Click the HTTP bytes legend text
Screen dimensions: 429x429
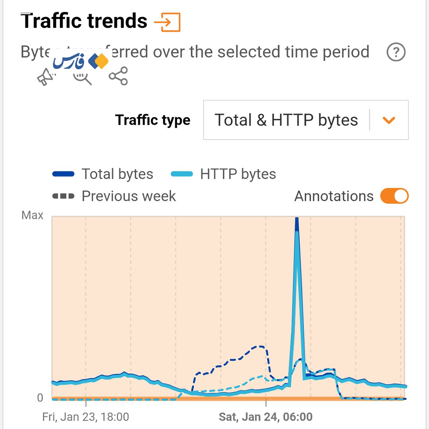point(238,174)
